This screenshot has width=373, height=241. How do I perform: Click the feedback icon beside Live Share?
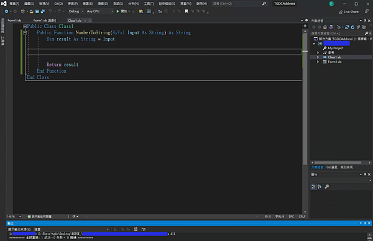(x=367, y=11)
